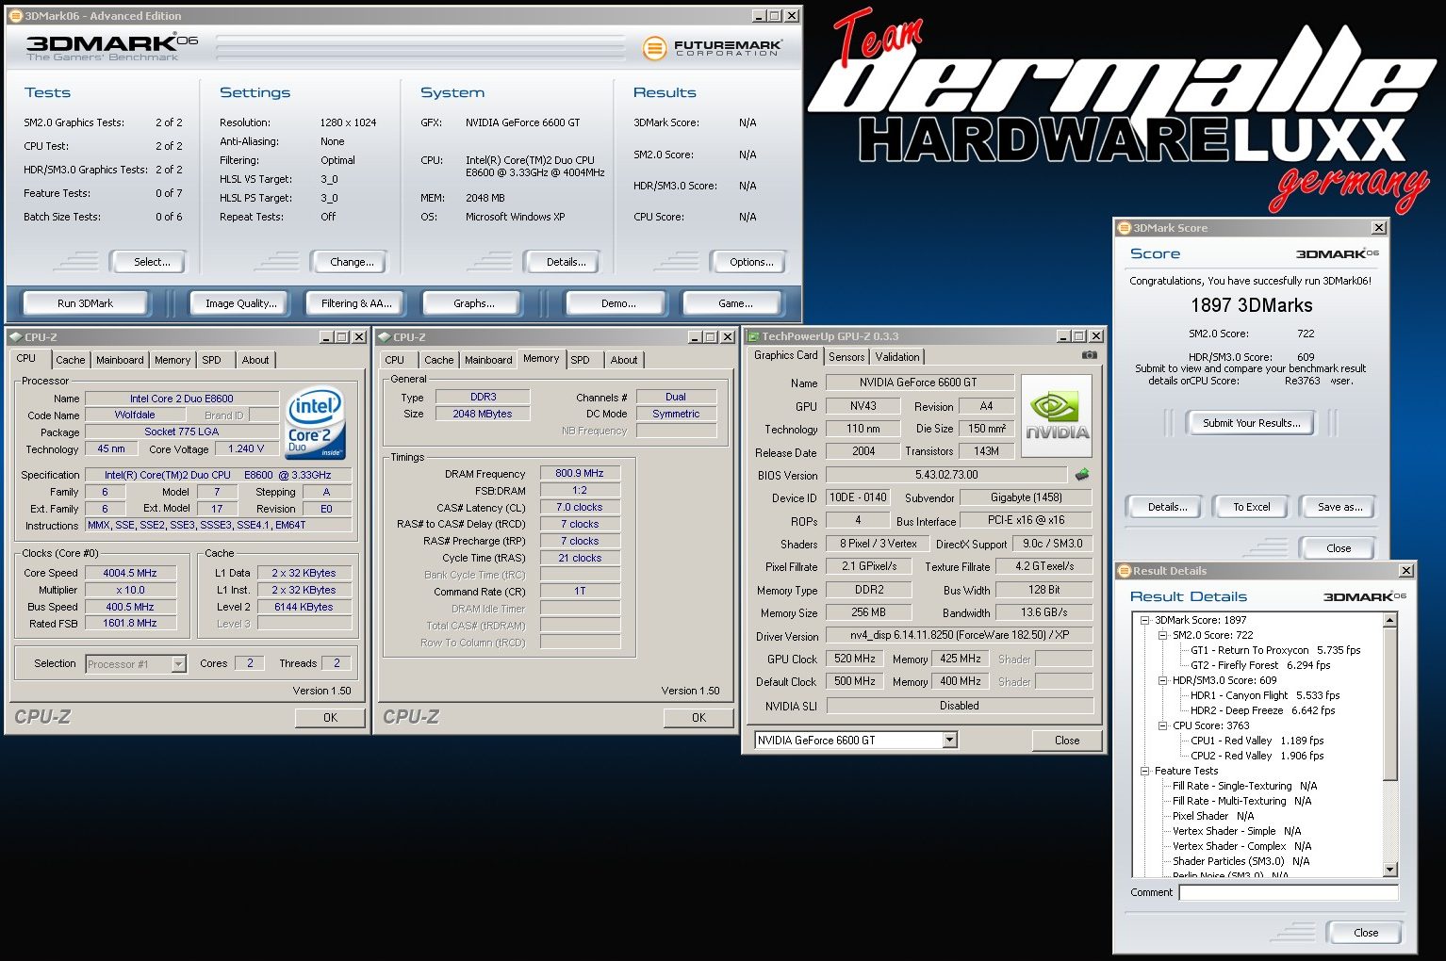Collapse the Feature Tests tree node
1446x961 pixels.
point(1144,771)
